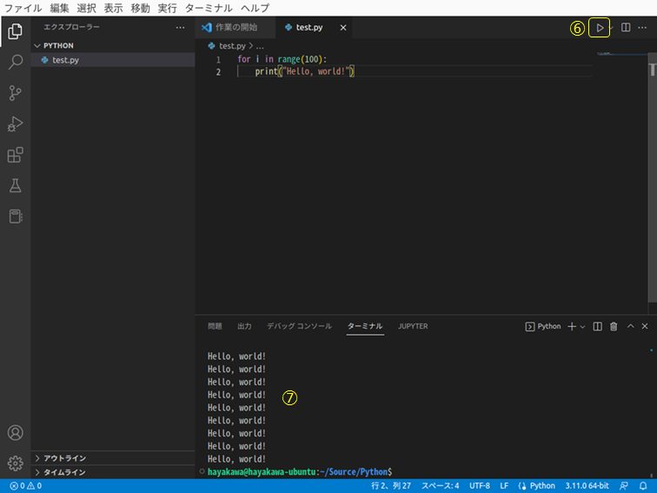Open the Testing flask icon
The width and height of the screenshot is (657, 493).
16,185
